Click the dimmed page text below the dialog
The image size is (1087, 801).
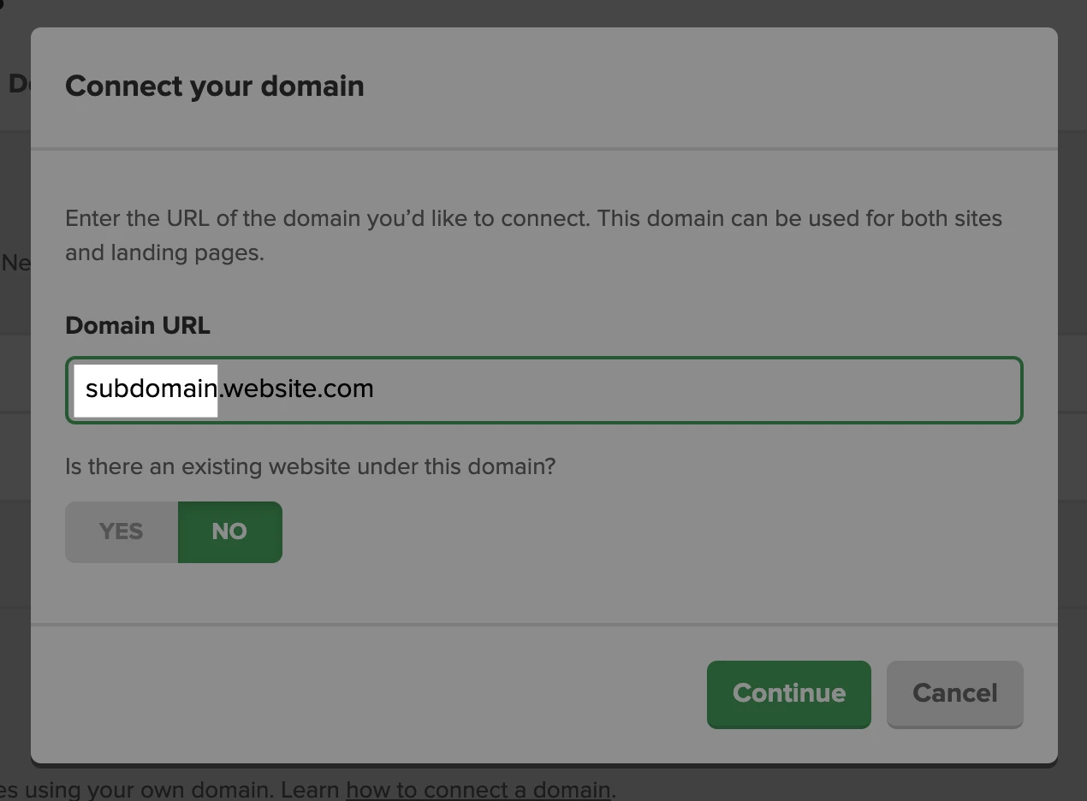point(171,789)
